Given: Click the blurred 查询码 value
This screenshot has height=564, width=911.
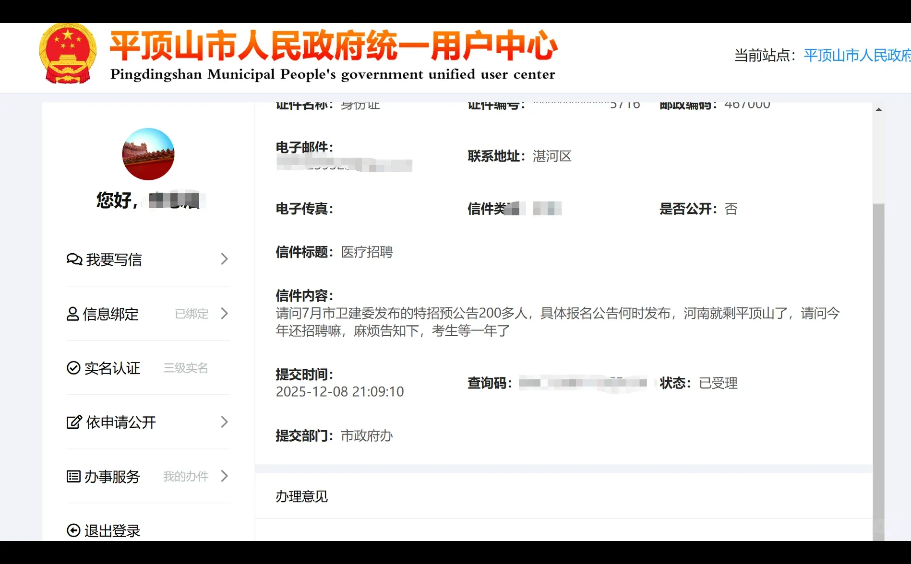Looking at the screenshot, I should pos(583,383).
